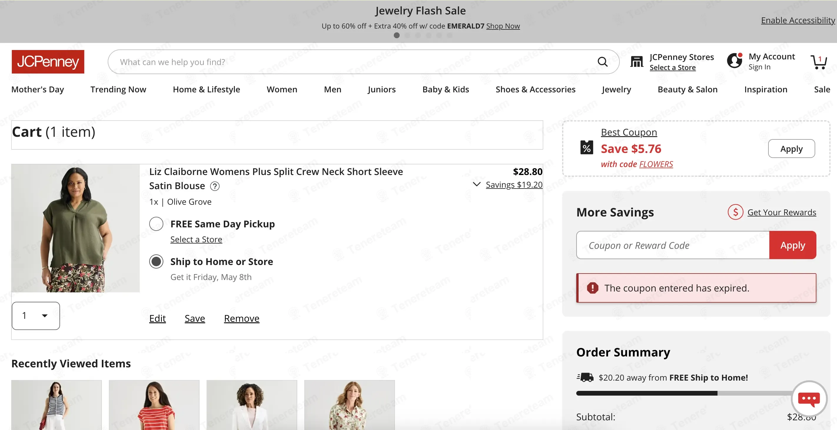Click the free shipping truck icon

pos(585,377)
